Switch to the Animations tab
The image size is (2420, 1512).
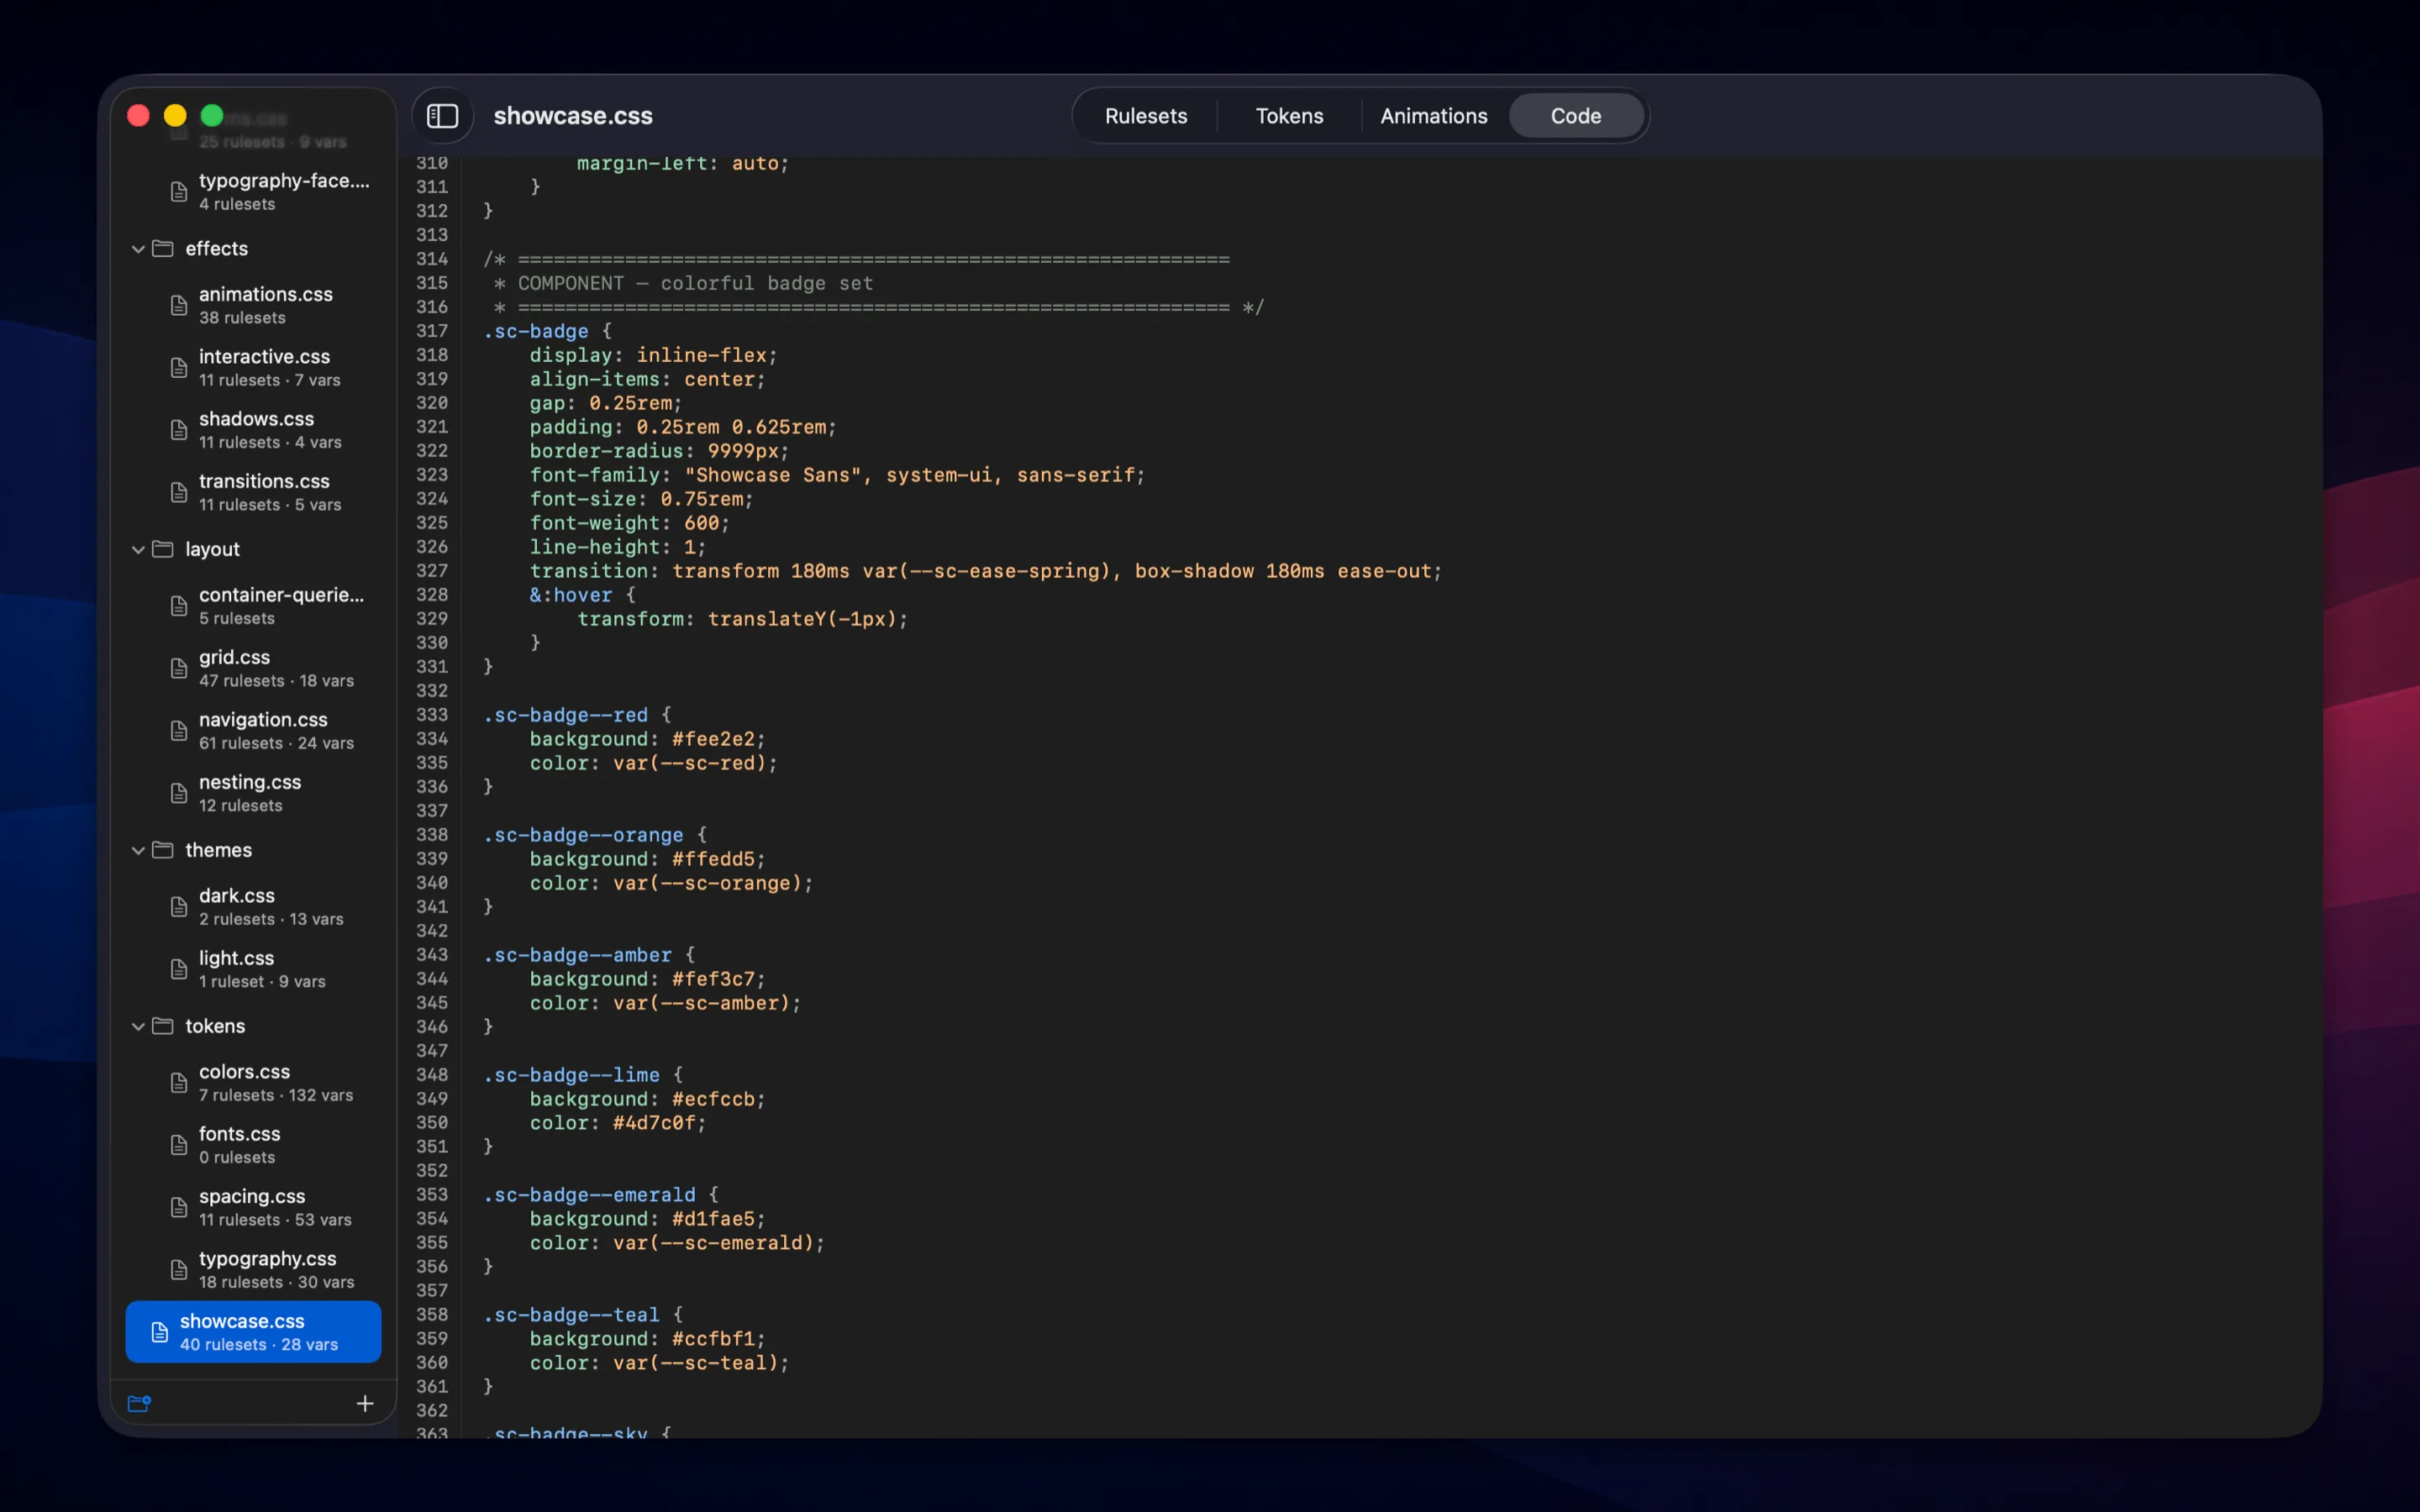(1433, 116)
